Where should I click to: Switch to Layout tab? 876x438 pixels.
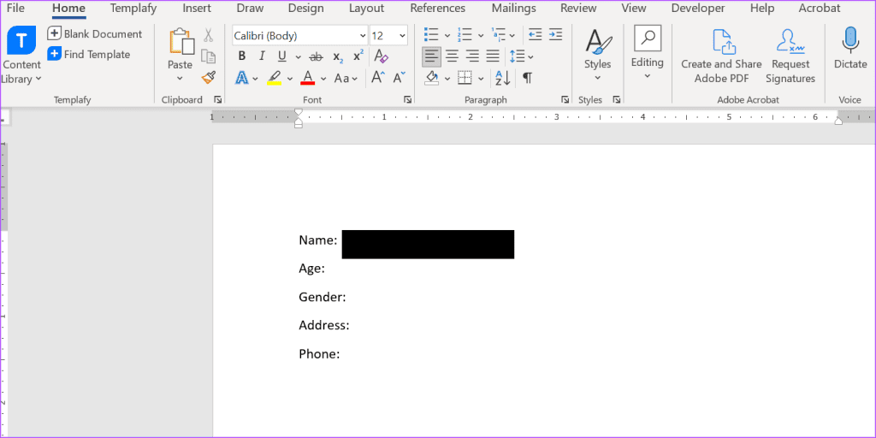pos(366,9)
